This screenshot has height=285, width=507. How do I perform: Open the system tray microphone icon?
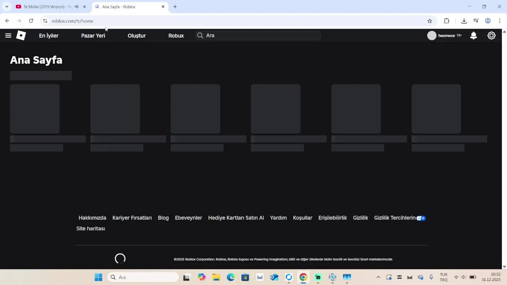(x=431, y=277)
